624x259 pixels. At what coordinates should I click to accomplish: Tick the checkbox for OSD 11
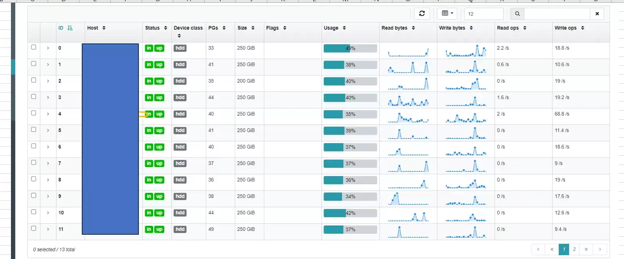click(34, 228)
